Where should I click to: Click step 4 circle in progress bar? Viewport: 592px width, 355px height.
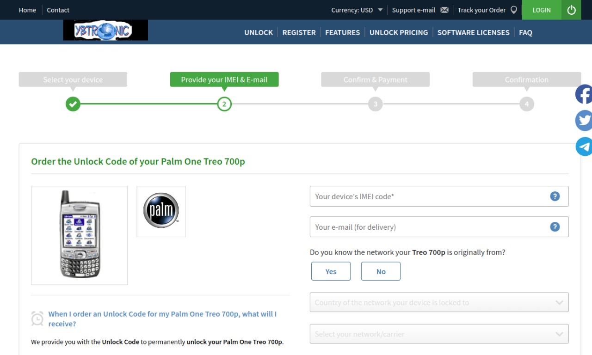click(x=527, y=104)
